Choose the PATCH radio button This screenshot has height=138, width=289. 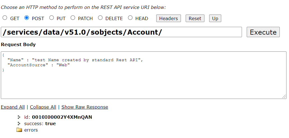pyautogui.click(x=73, y=18)
